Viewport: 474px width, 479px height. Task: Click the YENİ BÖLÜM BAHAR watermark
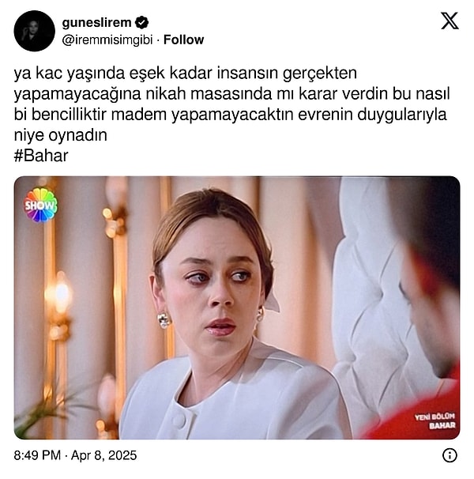[435, 421]
